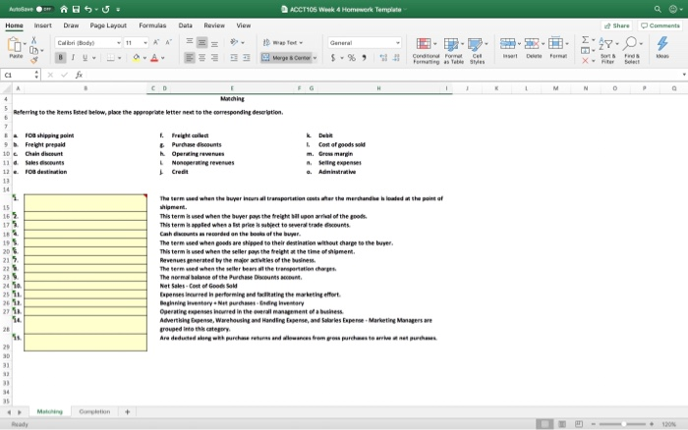Screen dimensions: 688x430
Task: Expand the borders dropdown arrow
Action: click(119, 58)
